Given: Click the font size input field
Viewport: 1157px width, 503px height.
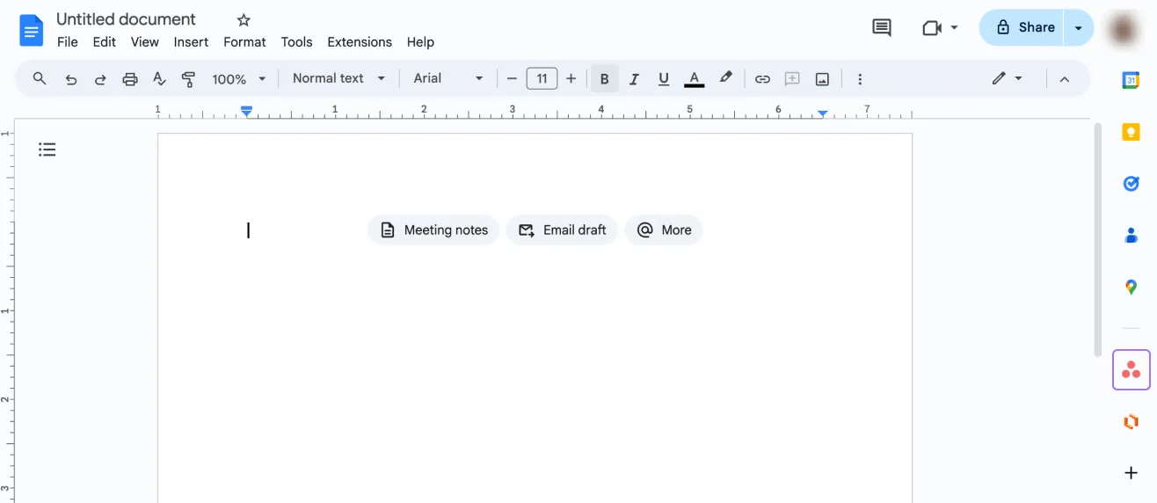Looking at the screenshot, I should click(x=542, y=79).
